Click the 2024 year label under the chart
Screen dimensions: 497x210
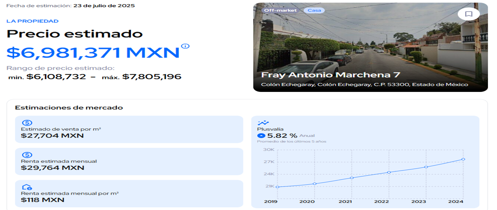pos(456,201)
